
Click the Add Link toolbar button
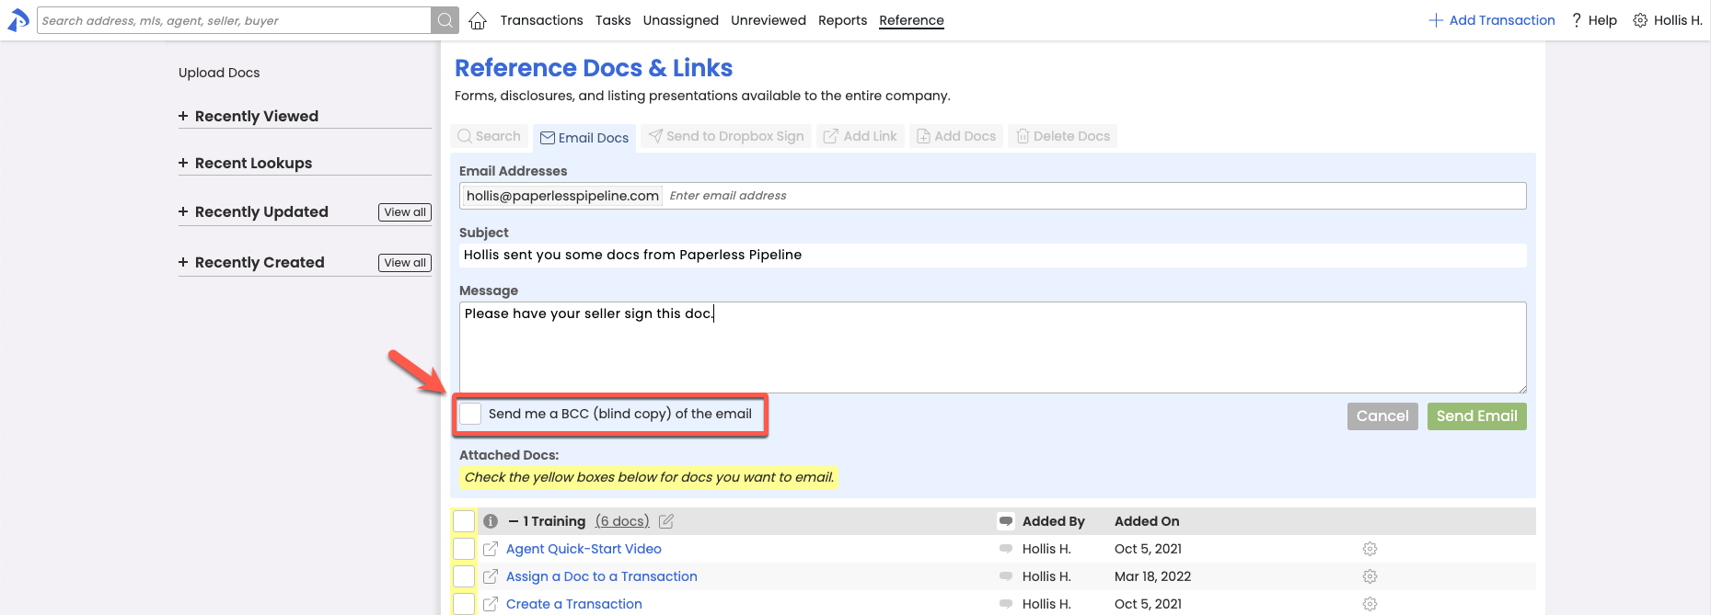[861, 136]
